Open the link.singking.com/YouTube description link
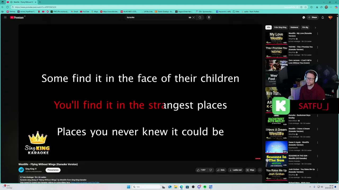339x190 pixels. click(x=85, y=182)
